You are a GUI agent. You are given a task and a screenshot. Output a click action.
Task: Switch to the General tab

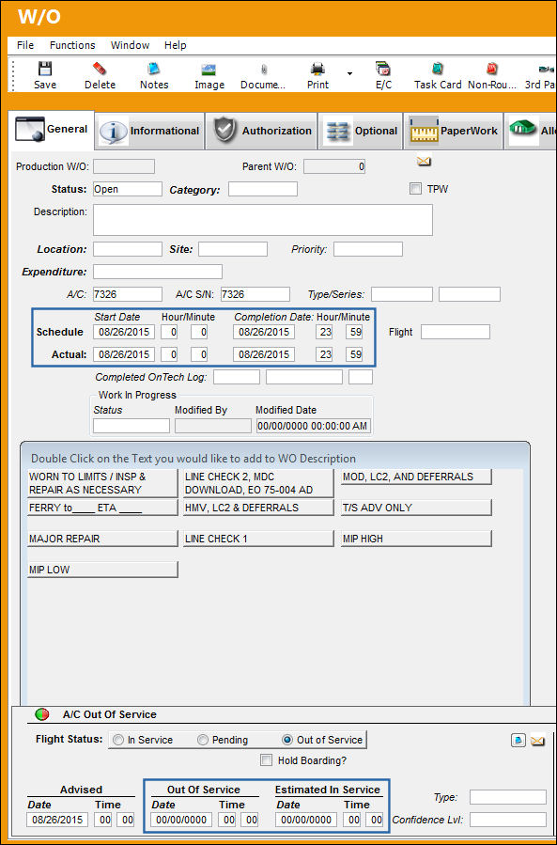53,130
